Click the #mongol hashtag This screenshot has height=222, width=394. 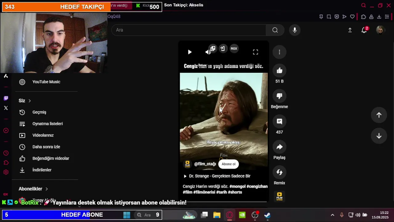[x=237, y=187]
